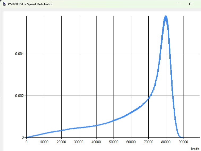Click the PM1000 SOP Speed Distribution title
201x151 pixels.
[31, 4]
